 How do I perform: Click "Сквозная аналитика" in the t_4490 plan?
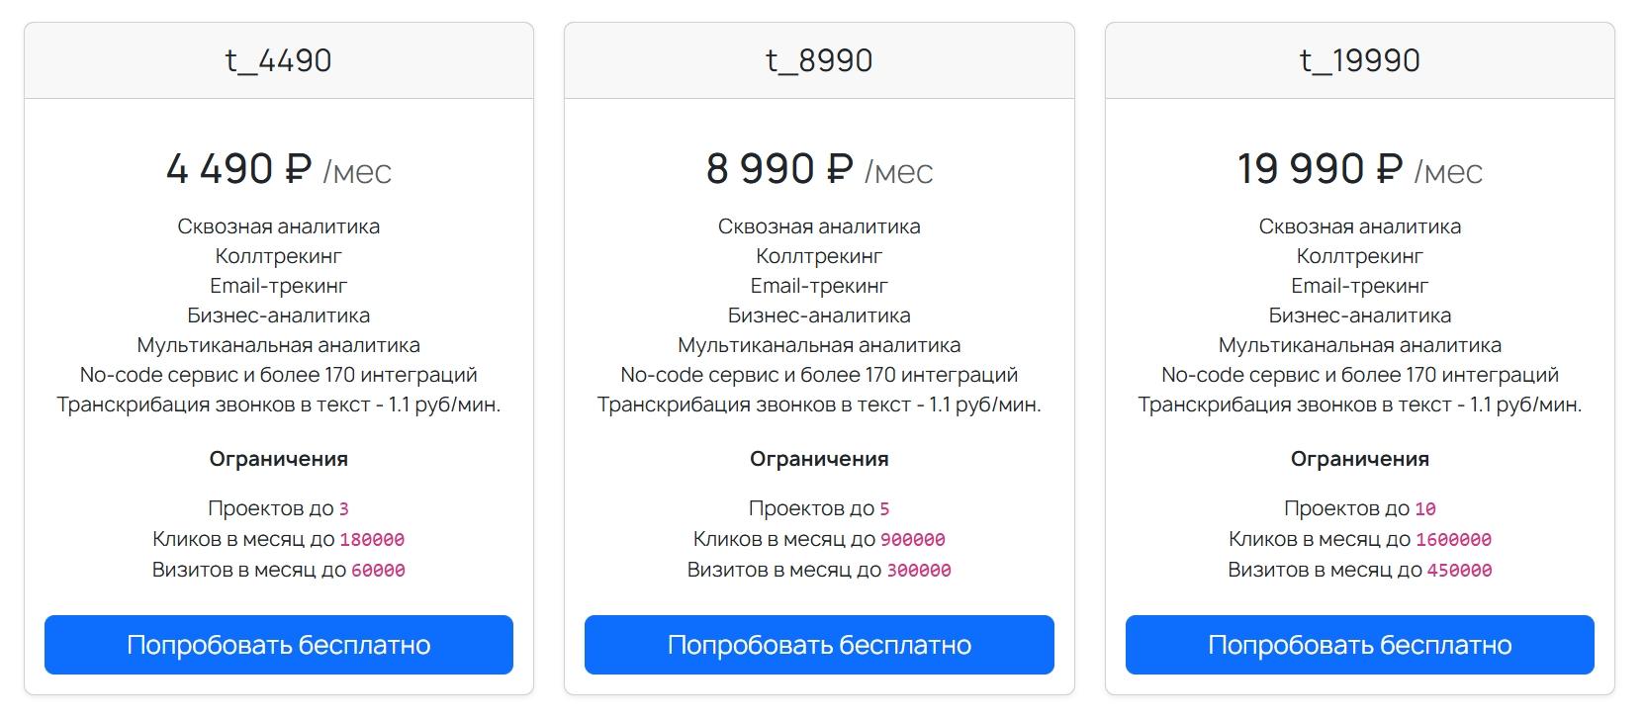pos(279,226)
